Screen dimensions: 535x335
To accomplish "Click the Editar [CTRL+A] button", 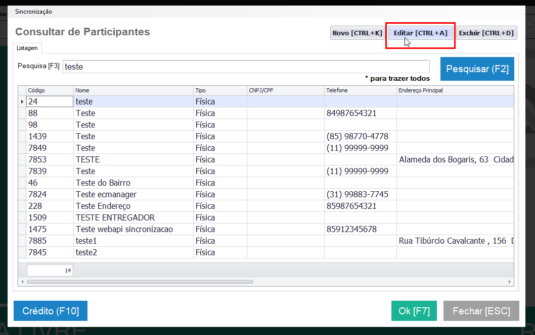I will [x=420, y=33].
